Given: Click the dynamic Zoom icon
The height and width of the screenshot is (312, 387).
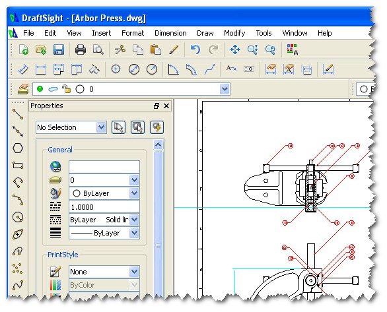Looking at the screenshot, I should pos(253,49).
